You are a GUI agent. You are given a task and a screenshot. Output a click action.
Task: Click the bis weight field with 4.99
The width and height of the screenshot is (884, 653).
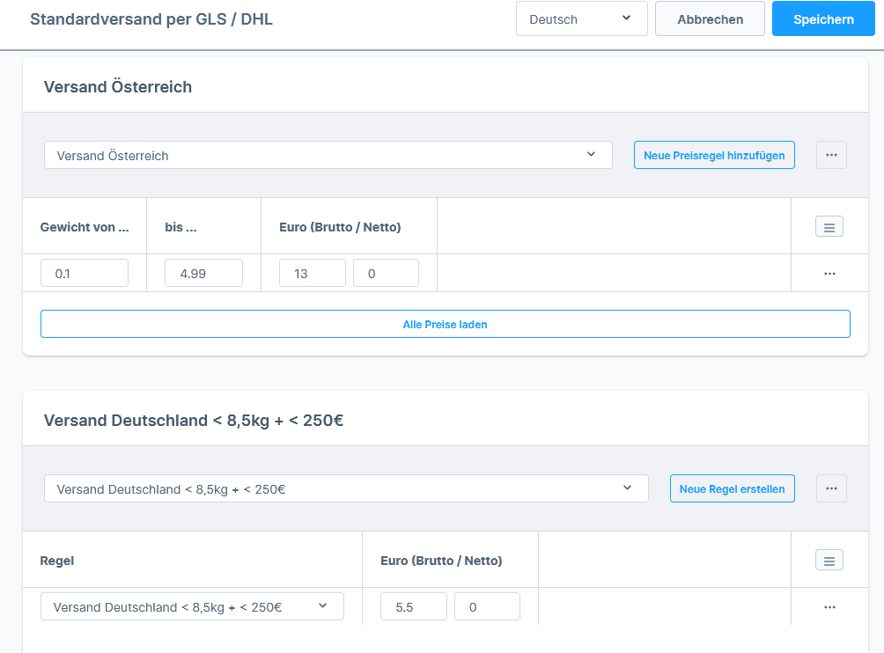click(203, 273)
